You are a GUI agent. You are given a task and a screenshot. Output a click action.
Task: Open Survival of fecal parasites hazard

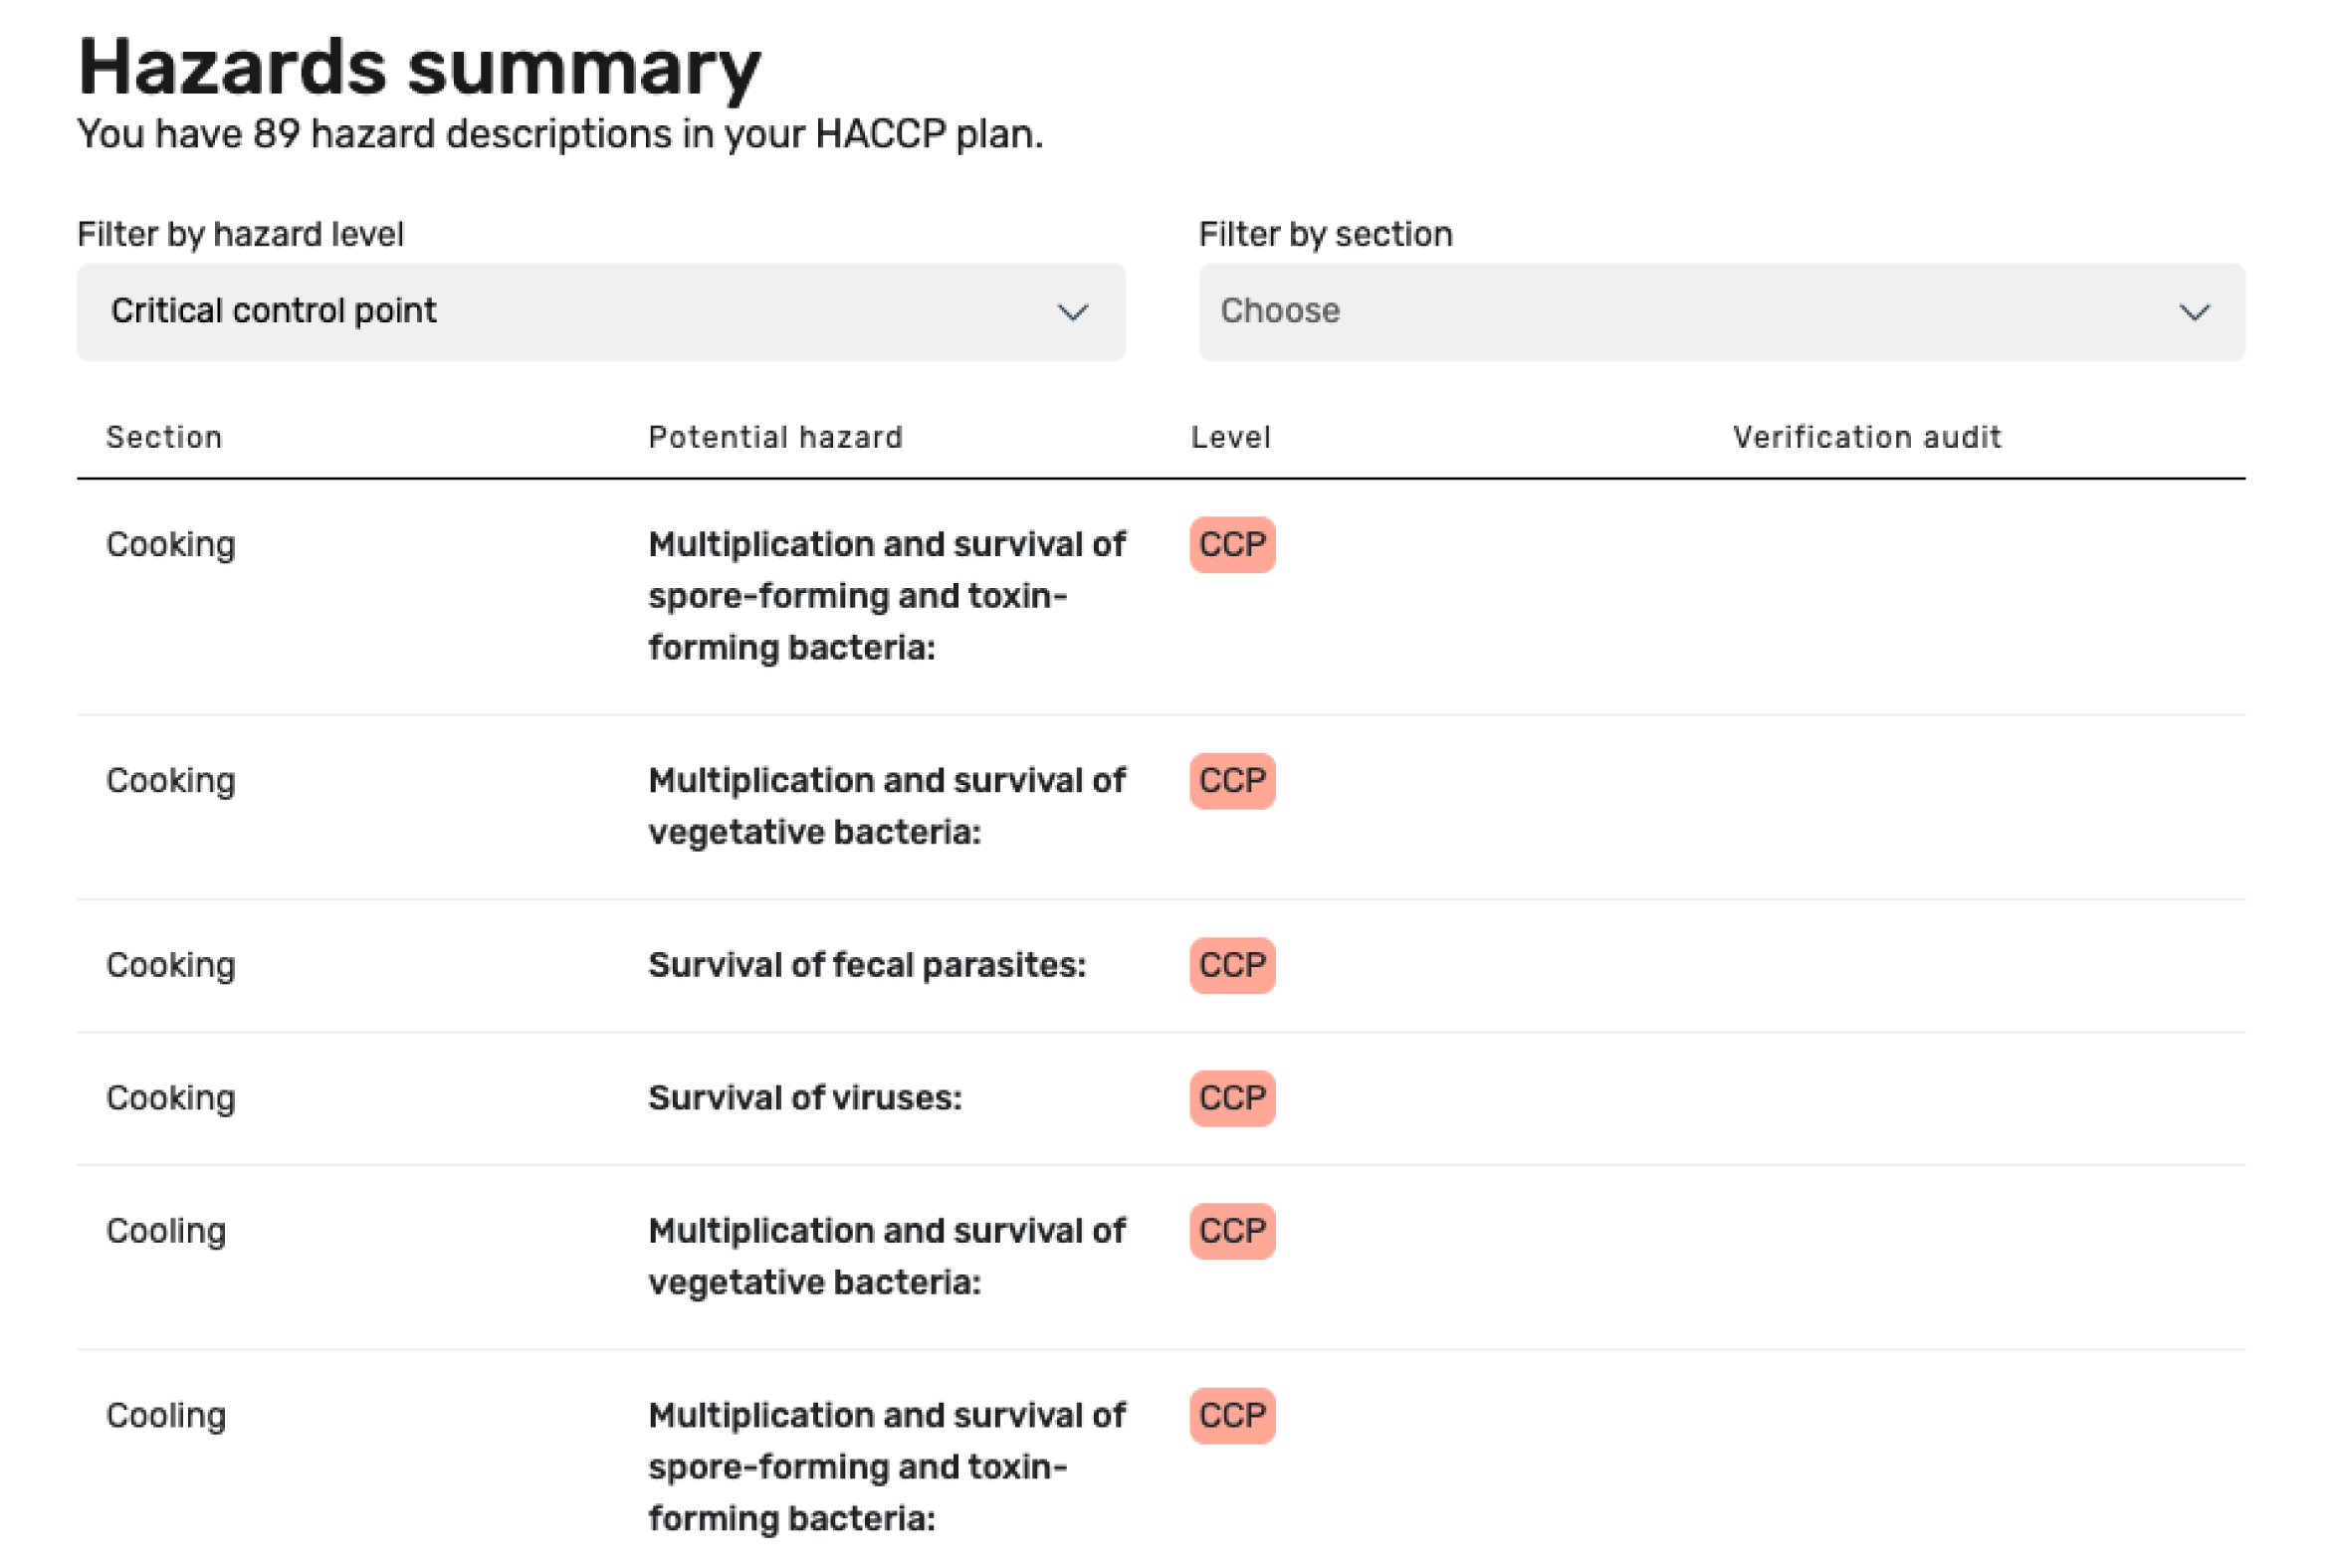866,966
